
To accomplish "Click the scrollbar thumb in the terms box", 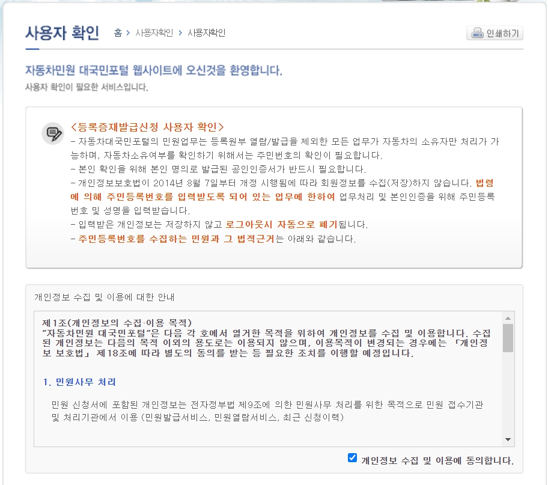I will 508,337.
